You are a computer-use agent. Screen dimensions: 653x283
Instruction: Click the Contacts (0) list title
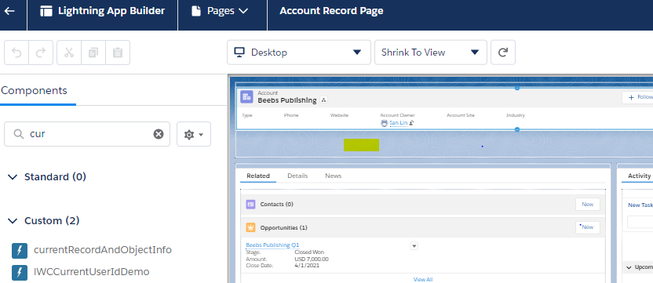tap(276, 205)
